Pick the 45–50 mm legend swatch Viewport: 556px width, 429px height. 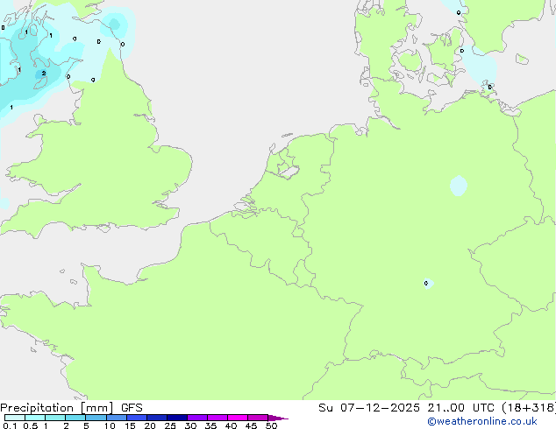[x=258, y=418]
